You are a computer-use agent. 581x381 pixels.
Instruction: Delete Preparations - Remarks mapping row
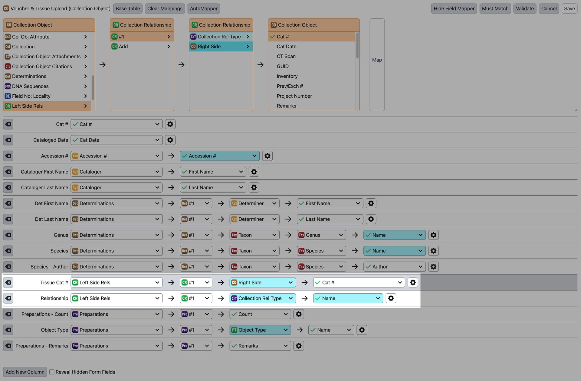(x=8, y=346)
